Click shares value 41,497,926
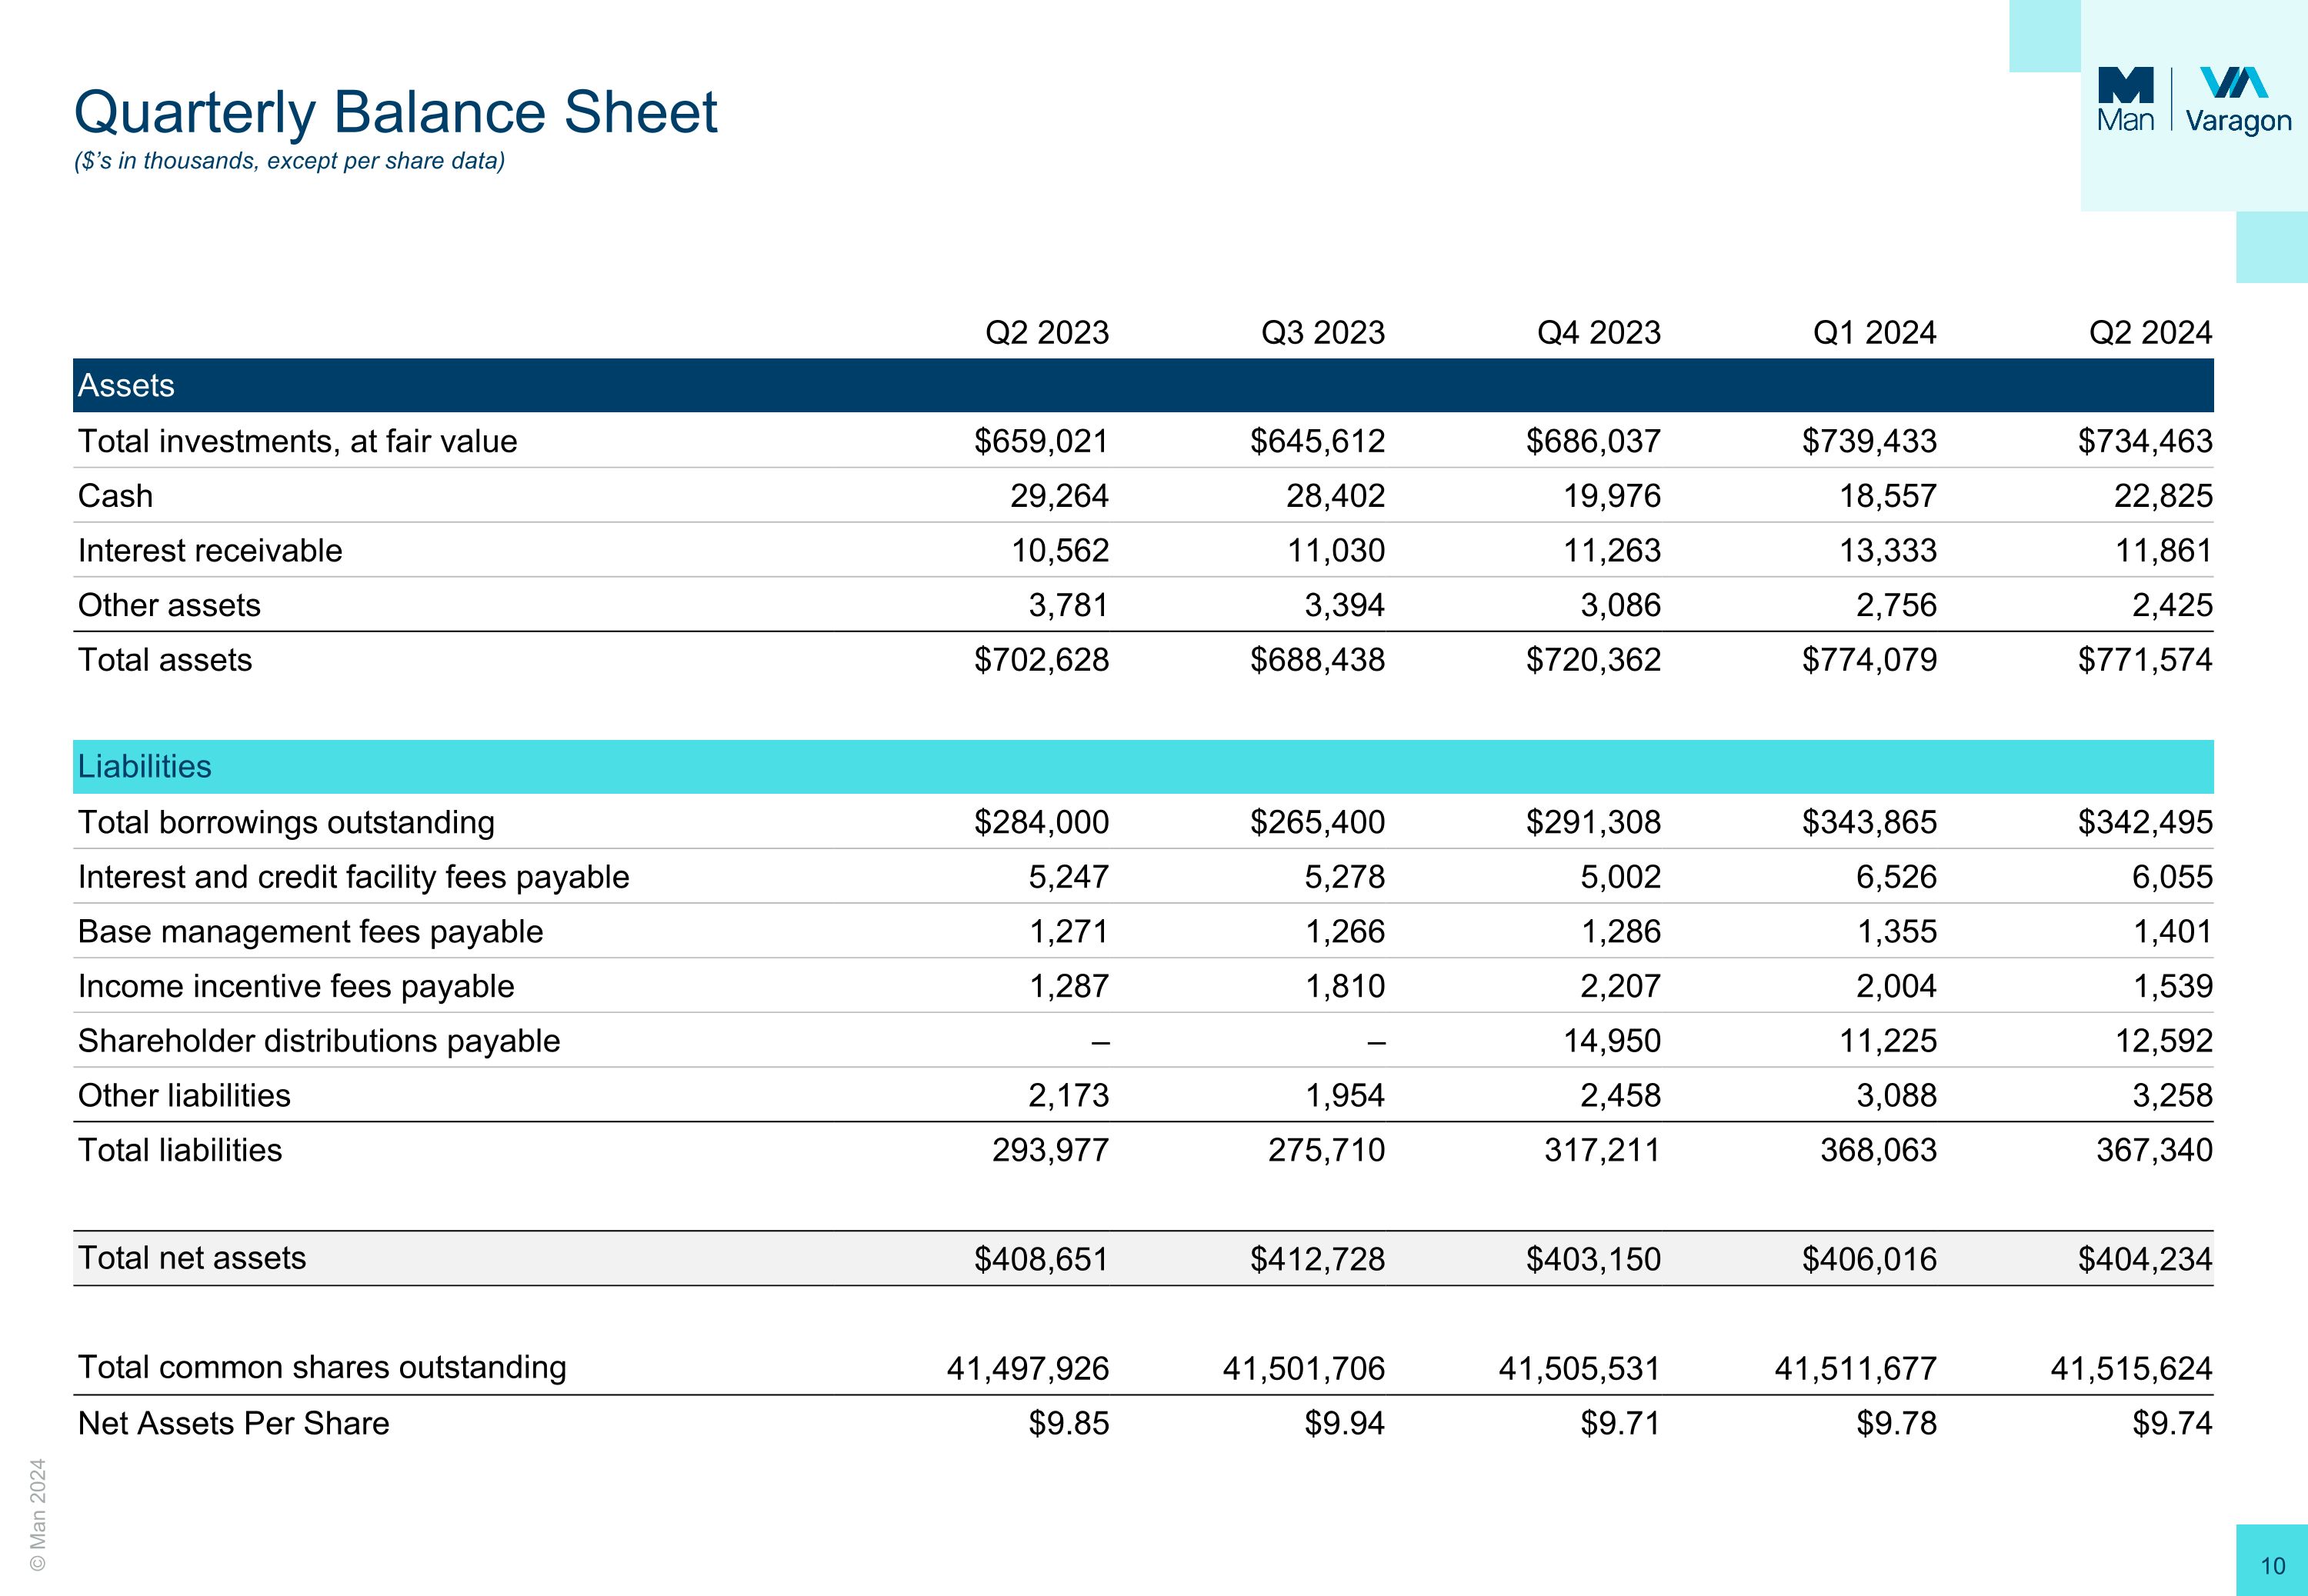Viewport: 2308px width, 1596px height. [1028, 1368]
